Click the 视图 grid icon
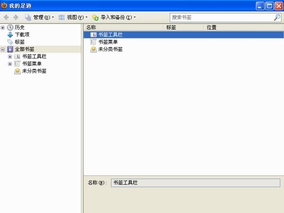The image size is (284, 213). (61, 18)
